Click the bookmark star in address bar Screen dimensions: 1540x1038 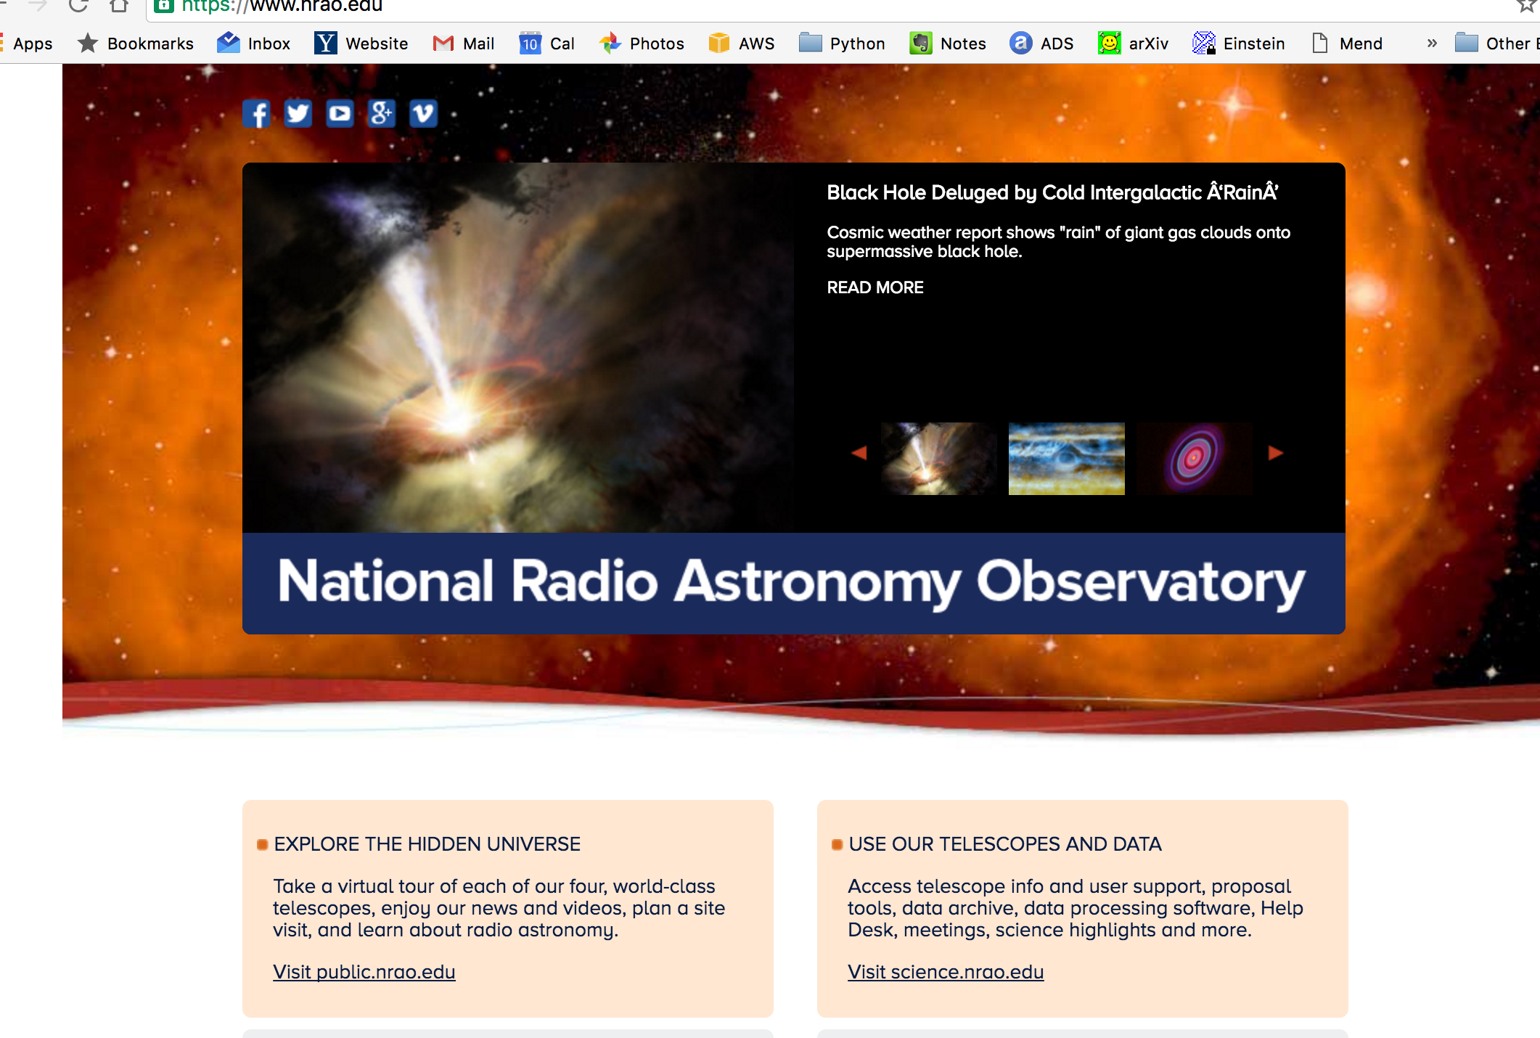coord(1525,6)
